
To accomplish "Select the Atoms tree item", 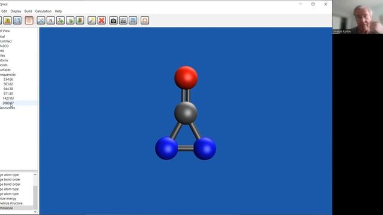I will click(x=4, y=60).
